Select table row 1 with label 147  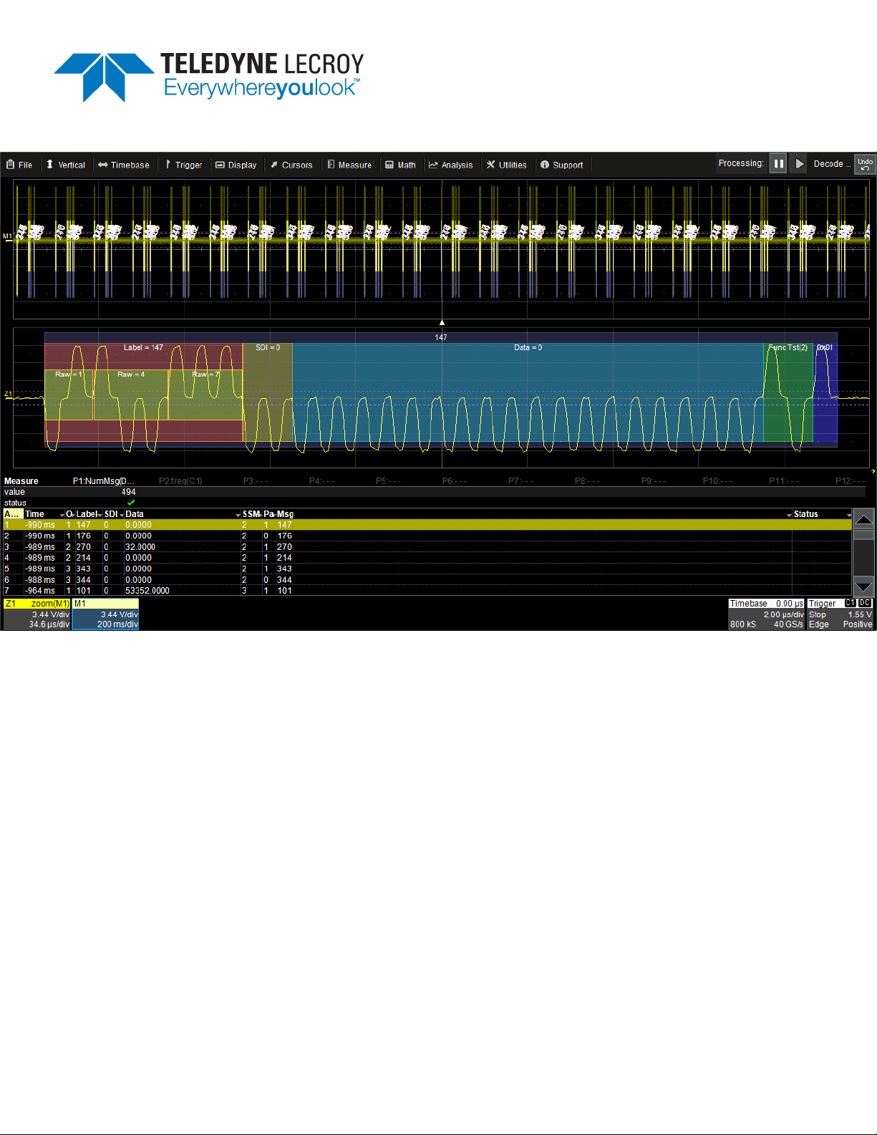(427, 525)
